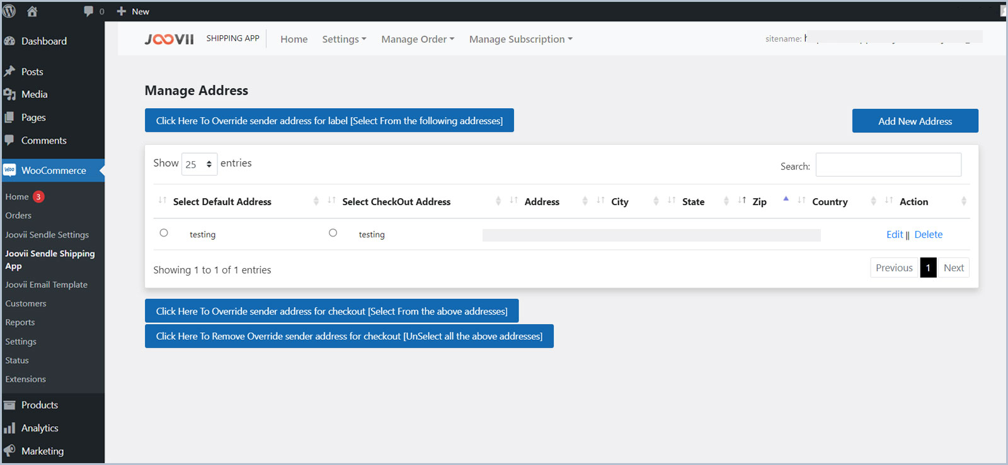Go to Products in sidebar

(39, 405)
